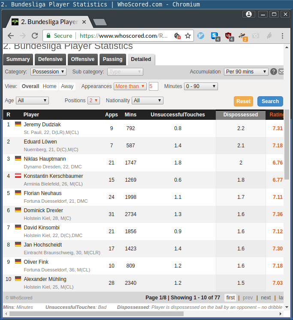Image resolution: width=293 pixels, height=320 pixels.
Task: Open the blocked cookies icon in the address bar
Action: click(x=177, y=36)
